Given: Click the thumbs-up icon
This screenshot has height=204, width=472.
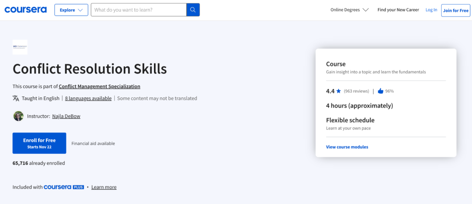Looking at the screenshot, I should 380,91.
